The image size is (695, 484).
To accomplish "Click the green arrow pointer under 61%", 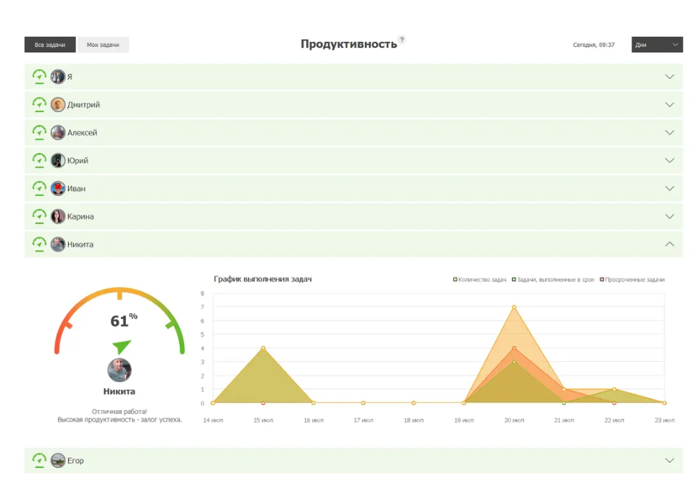I will coord(122,346).
